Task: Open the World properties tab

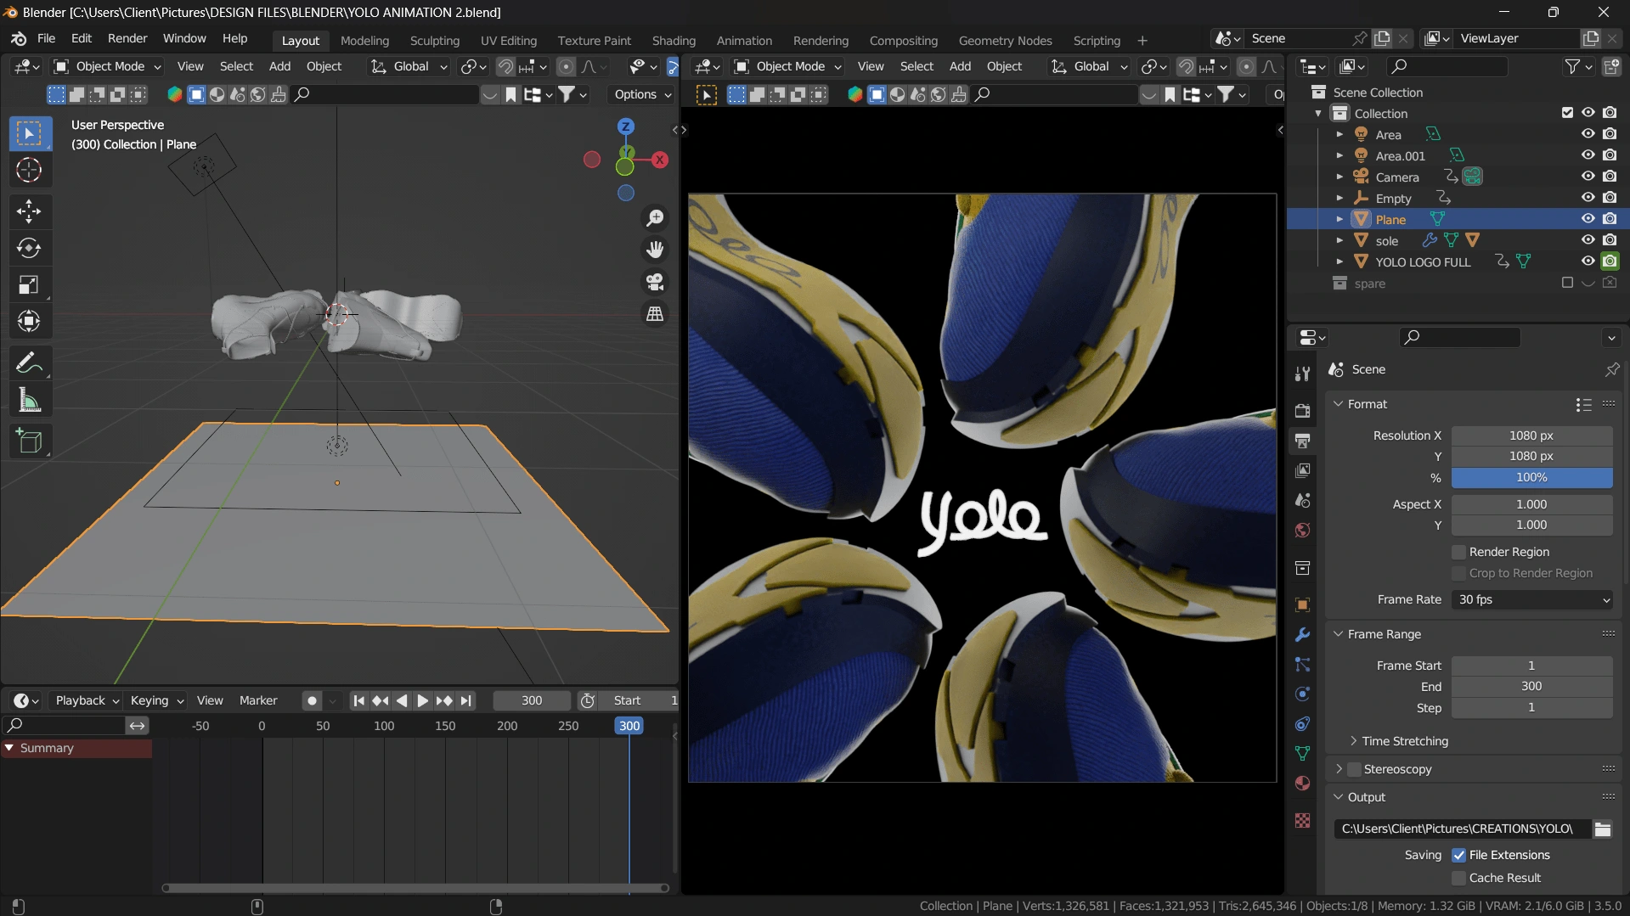Action: (x=1302, y=531)
